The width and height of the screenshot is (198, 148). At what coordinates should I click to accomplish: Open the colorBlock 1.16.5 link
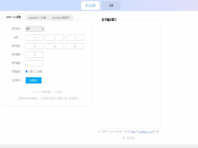point(146,132)
